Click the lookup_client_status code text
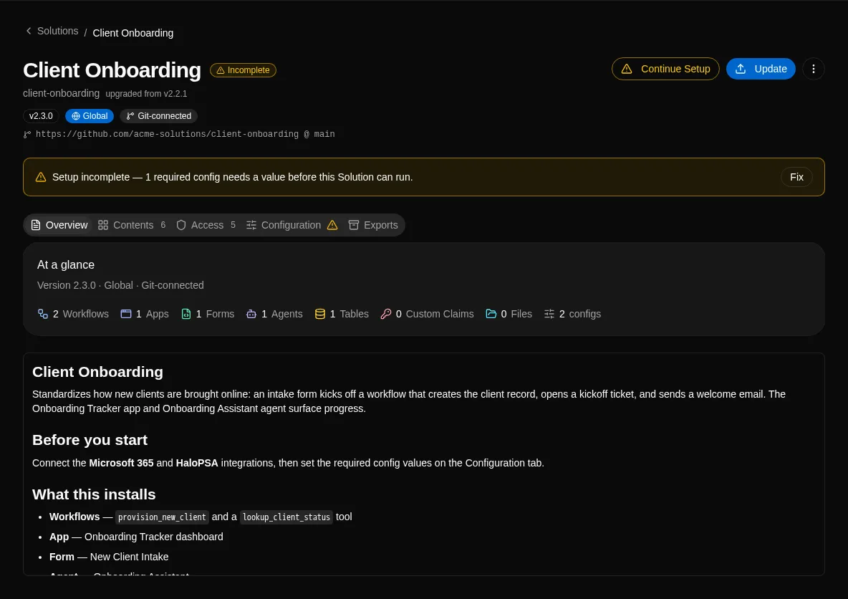 point(286,517)
